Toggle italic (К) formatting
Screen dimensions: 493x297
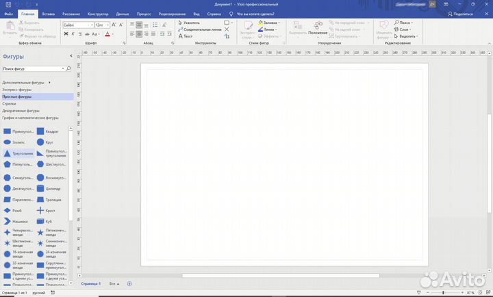73,34
